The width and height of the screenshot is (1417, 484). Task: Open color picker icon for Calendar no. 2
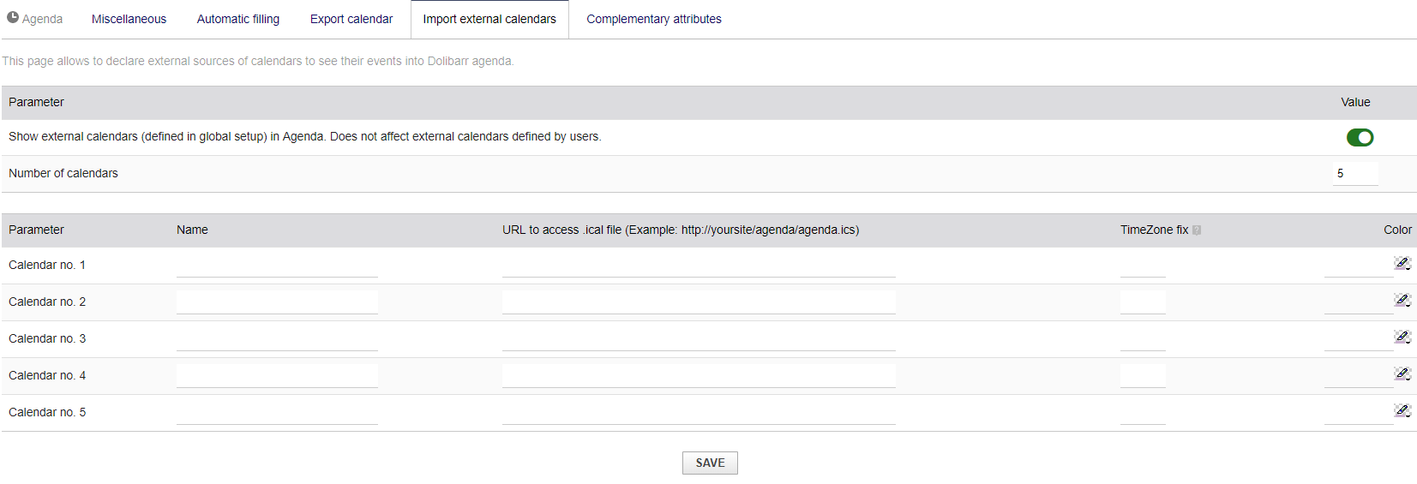click(1402, 300)
